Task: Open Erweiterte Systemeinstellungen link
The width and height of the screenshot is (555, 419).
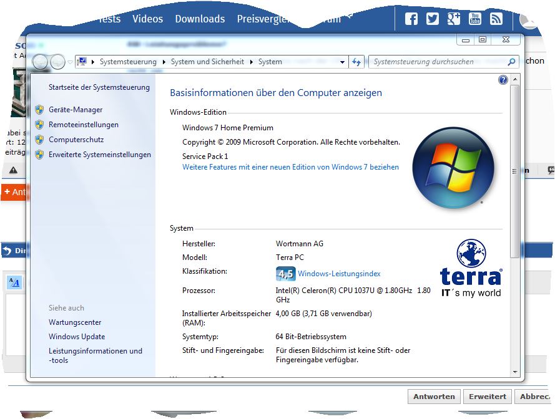Action: coord(100,155)
